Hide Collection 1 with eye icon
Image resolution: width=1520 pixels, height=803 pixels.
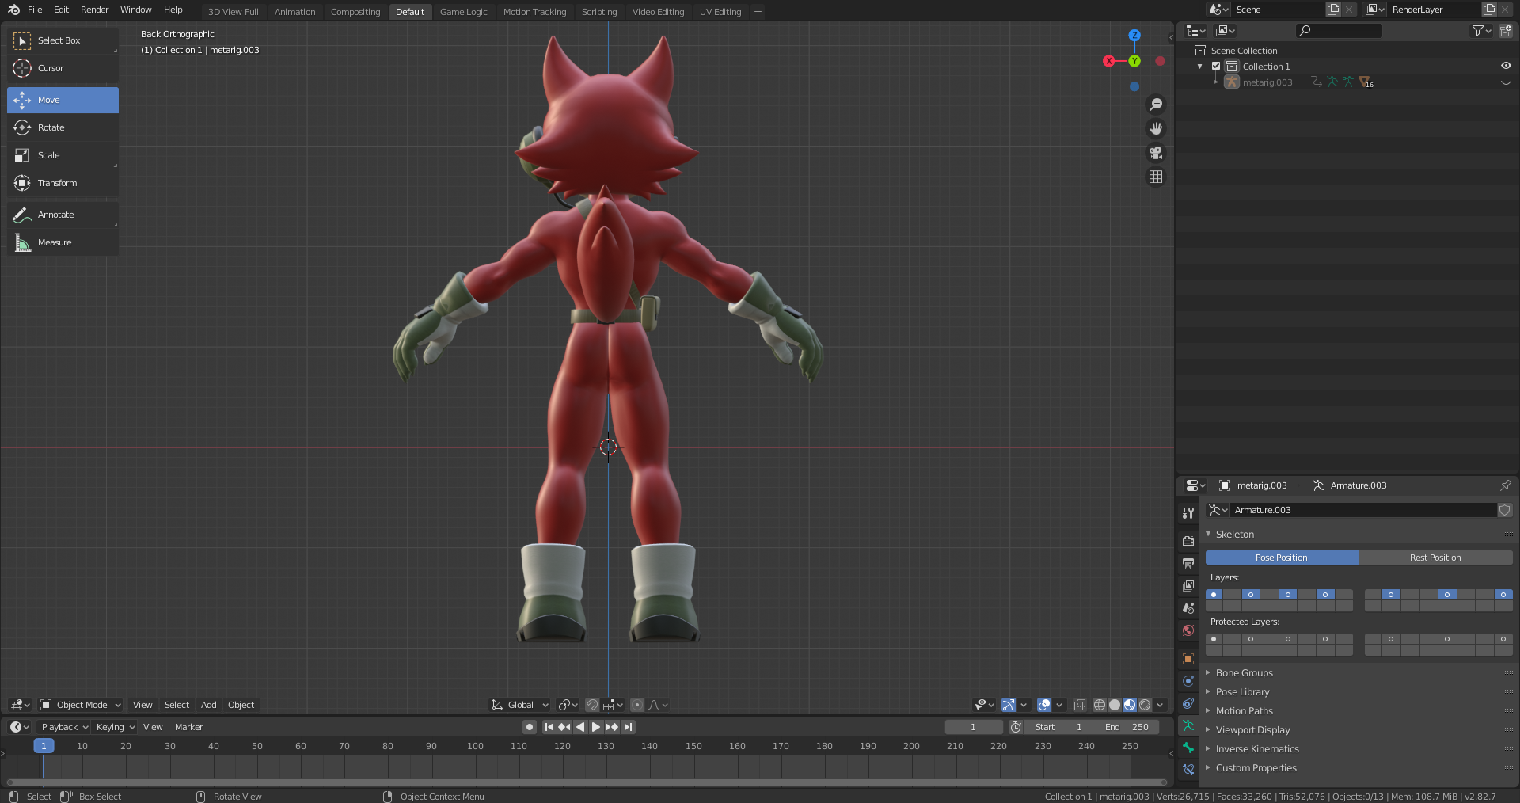(x=1506, y=66)
